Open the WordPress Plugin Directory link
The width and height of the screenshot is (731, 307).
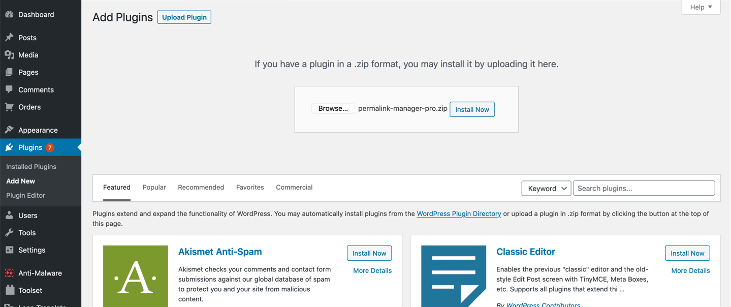[459, 213]
